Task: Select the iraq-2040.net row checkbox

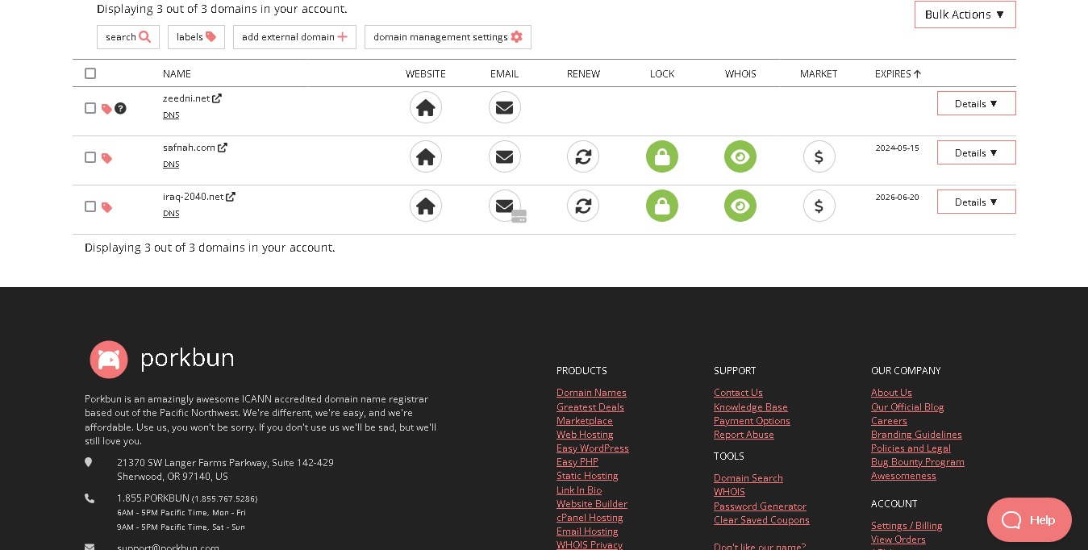Action: (x=90, y=206)
